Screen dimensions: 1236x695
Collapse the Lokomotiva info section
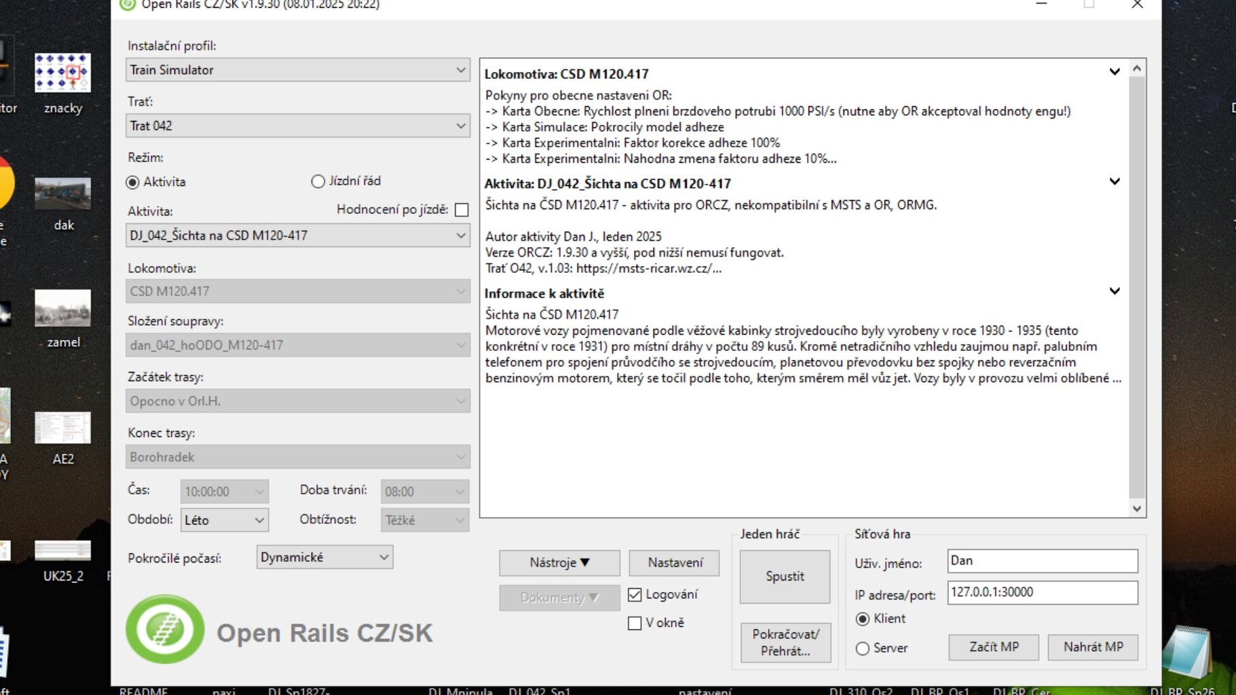[1115, 72]
